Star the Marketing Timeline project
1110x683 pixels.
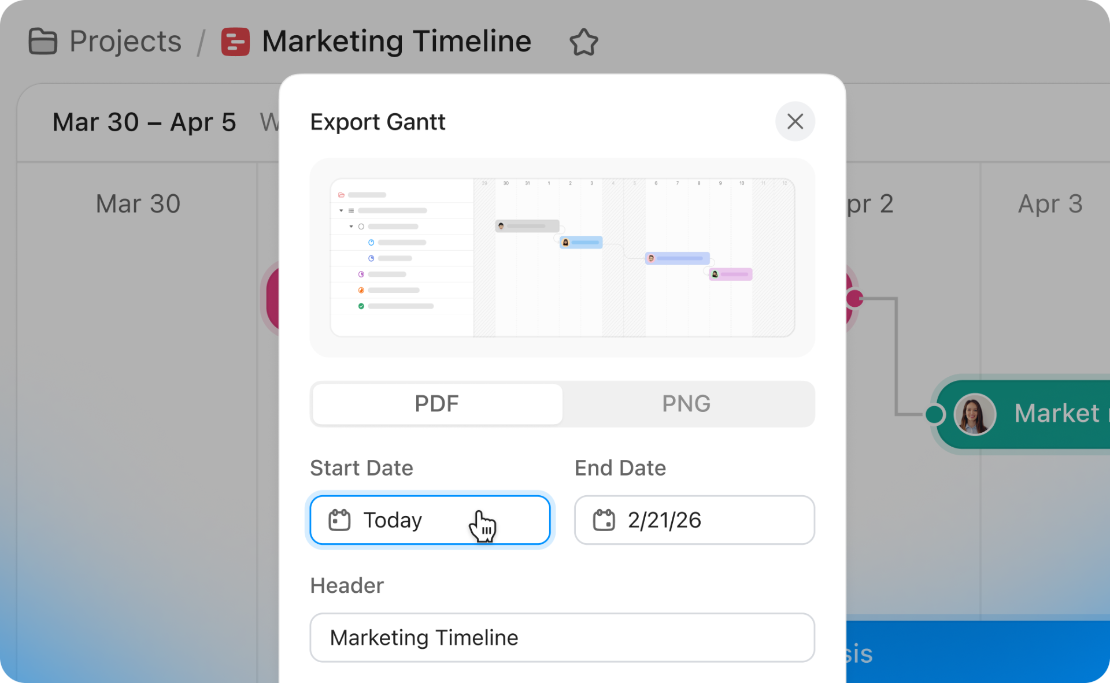(x=583, y=42)
